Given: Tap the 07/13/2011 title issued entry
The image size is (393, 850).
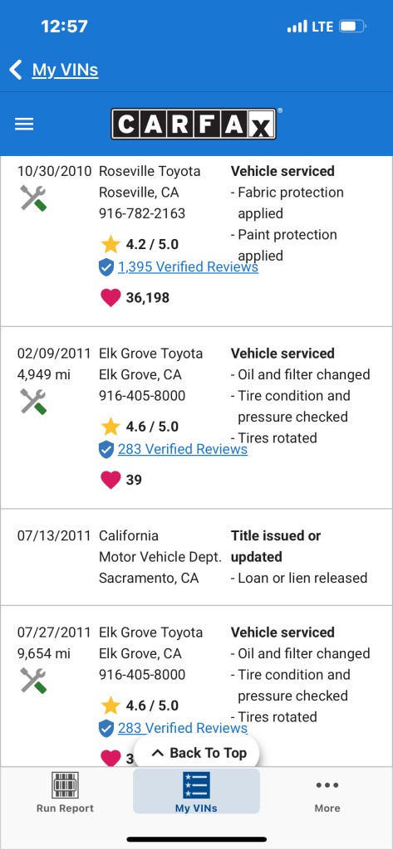Looking at the screenshot, I should [196, 557].
